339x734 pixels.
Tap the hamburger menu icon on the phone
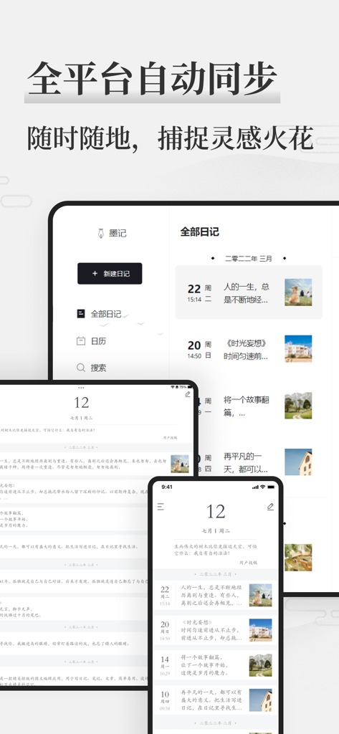click(x=161, y=507)
